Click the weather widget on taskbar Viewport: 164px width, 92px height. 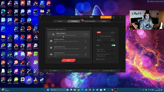(x=5, y=90)
